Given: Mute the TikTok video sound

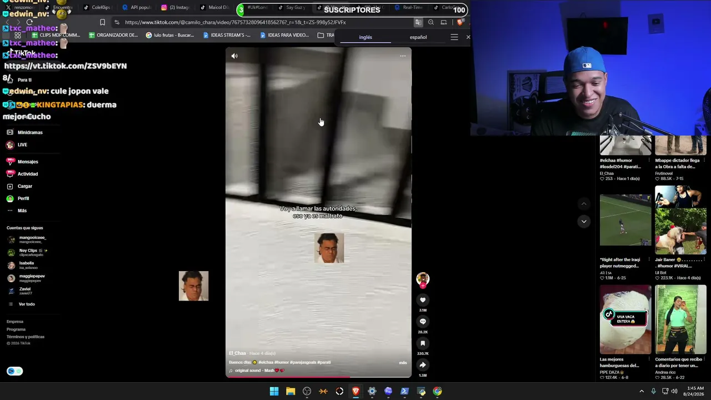Looking at the screenshot, I should pyautogui.click(x=234, y=56).
